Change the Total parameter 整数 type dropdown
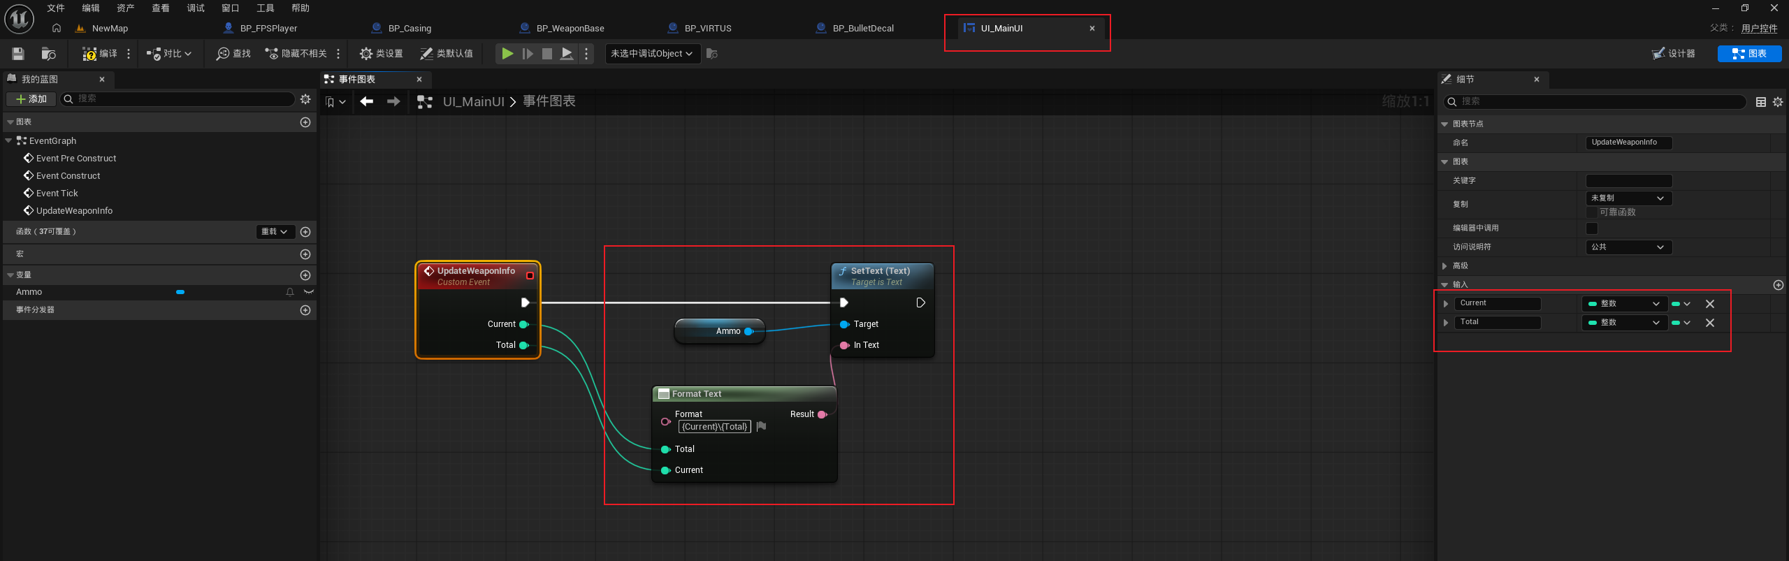The width and height of the screenshot is (1789, 561). 1625,323
